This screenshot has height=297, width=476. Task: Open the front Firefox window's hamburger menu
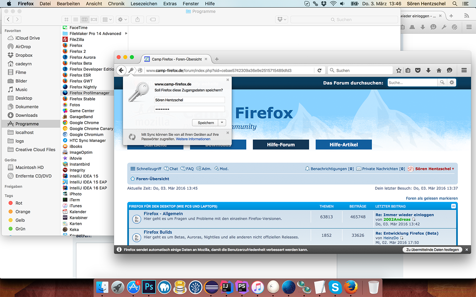464,70
